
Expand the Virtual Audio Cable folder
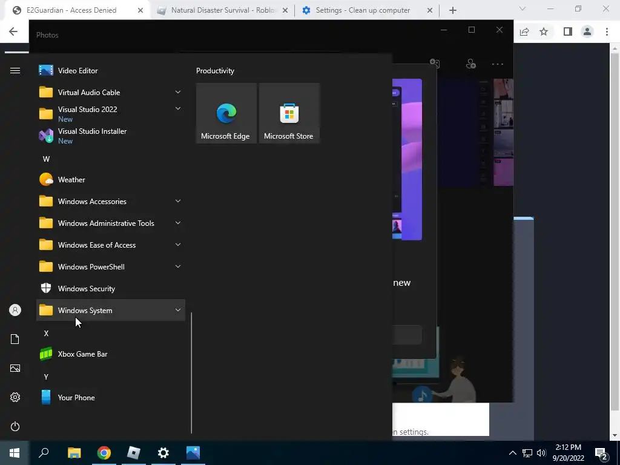tap(111, 93)
